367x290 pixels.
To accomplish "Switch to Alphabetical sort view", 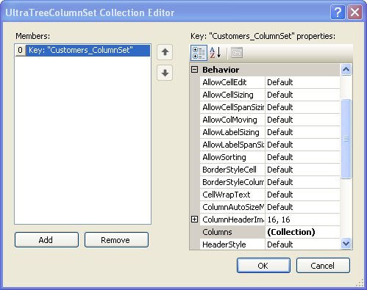I will 215,53.
